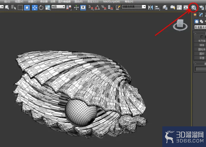Click the 圆柱体 (Cylinder) button

(200, 49)
